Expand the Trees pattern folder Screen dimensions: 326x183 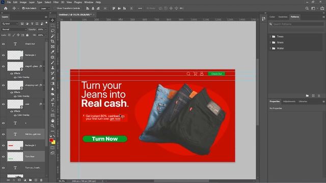270,37
